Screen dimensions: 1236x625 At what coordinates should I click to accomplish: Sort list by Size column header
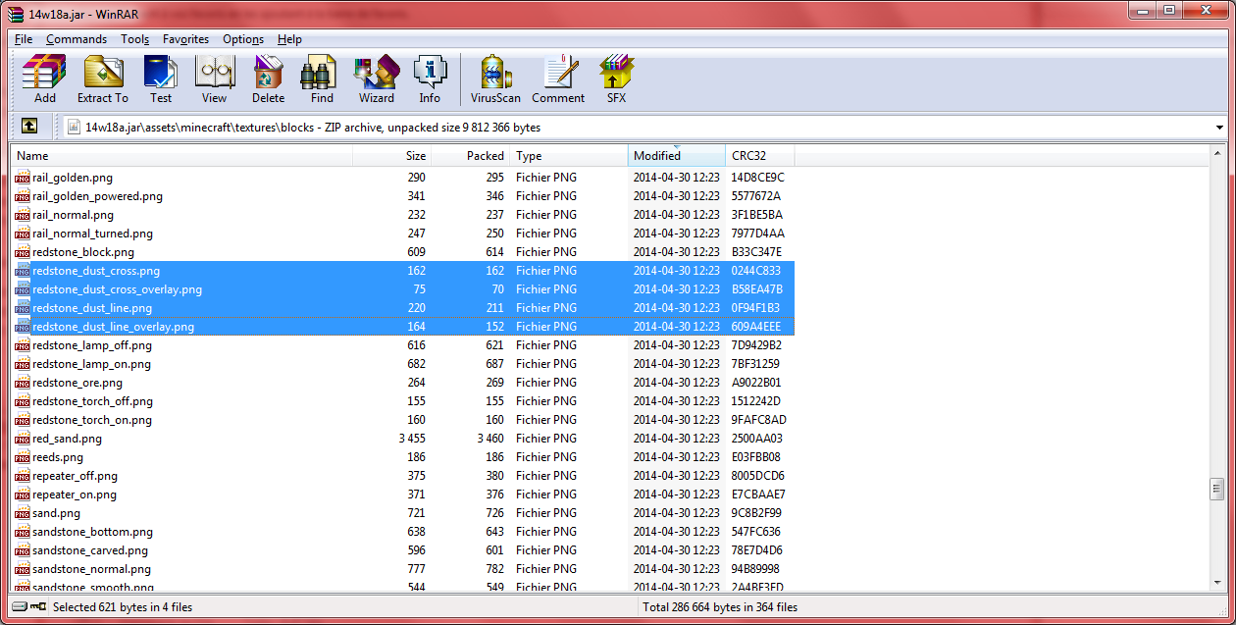[x=392, y=156]
